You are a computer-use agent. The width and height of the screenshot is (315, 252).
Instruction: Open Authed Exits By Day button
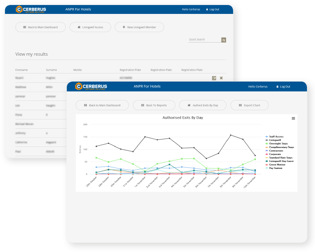click(x=203, y=105)
